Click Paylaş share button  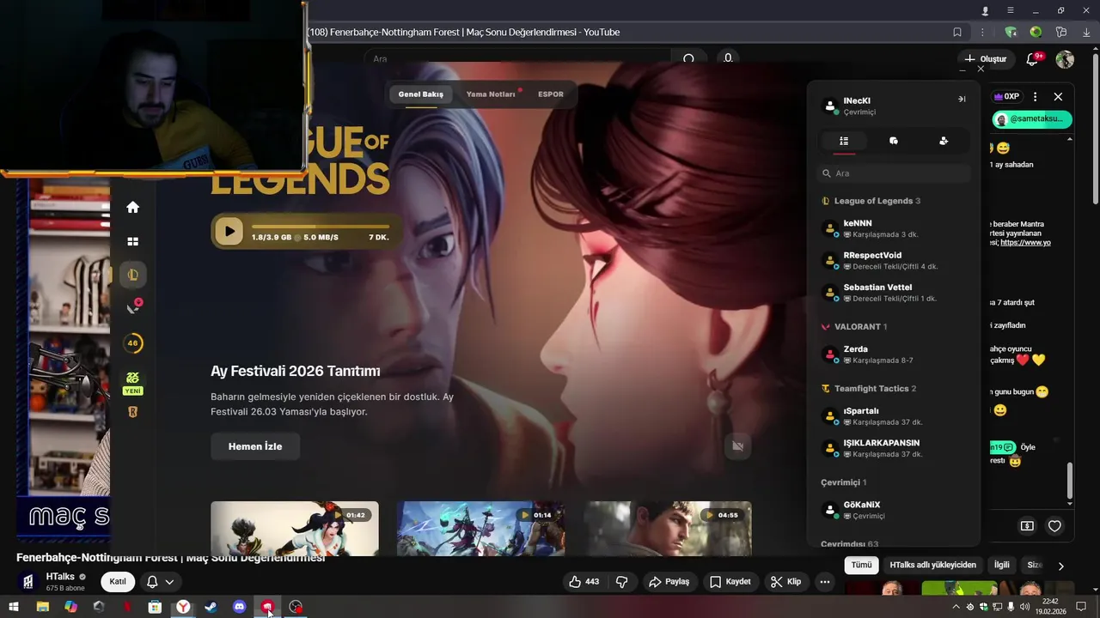pos(669,582)
